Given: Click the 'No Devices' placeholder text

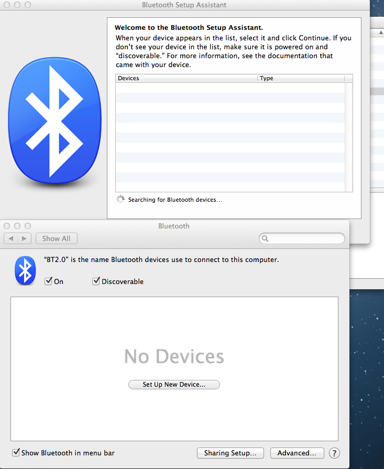Looking at the screenshot, I should [x=174, y=356].
